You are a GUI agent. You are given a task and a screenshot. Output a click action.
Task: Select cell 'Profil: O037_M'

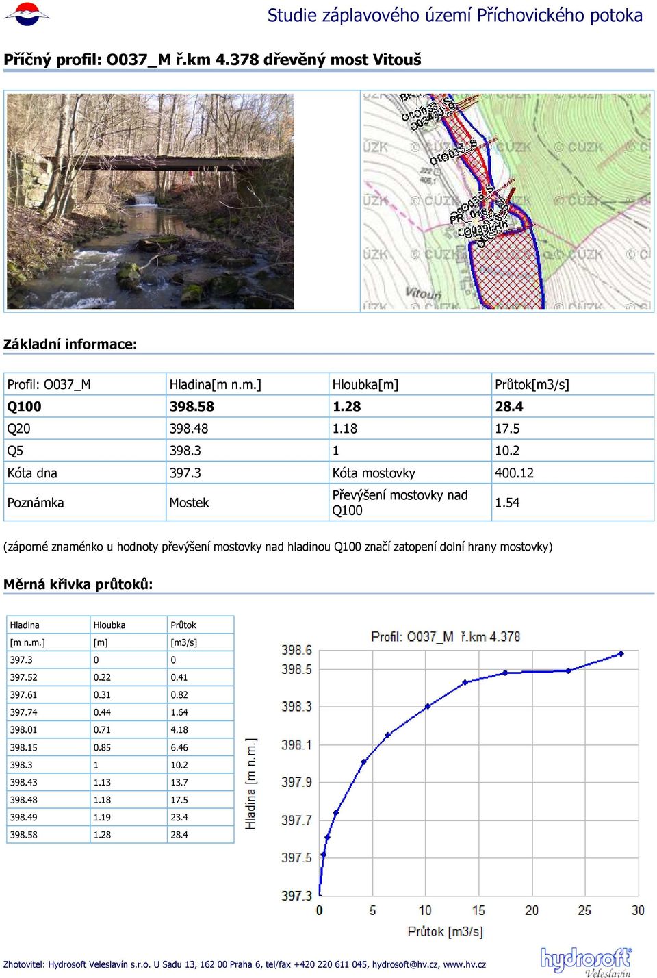[x=49, y=384]
